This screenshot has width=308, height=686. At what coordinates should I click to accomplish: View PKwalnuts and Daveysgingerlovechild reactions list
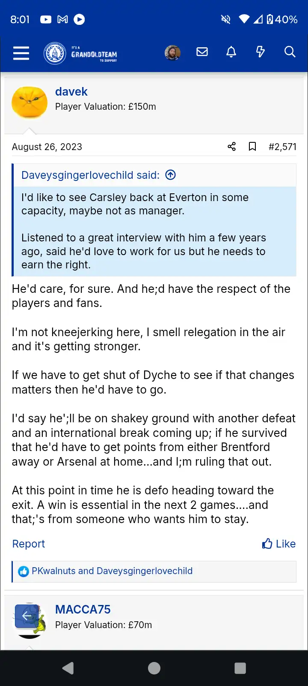coord(112,571)
